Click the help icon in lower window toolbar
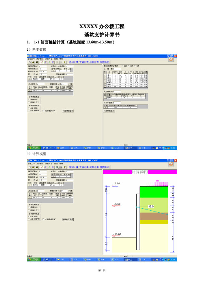Viewport: 201px width, 285px height. pos(65,167)
